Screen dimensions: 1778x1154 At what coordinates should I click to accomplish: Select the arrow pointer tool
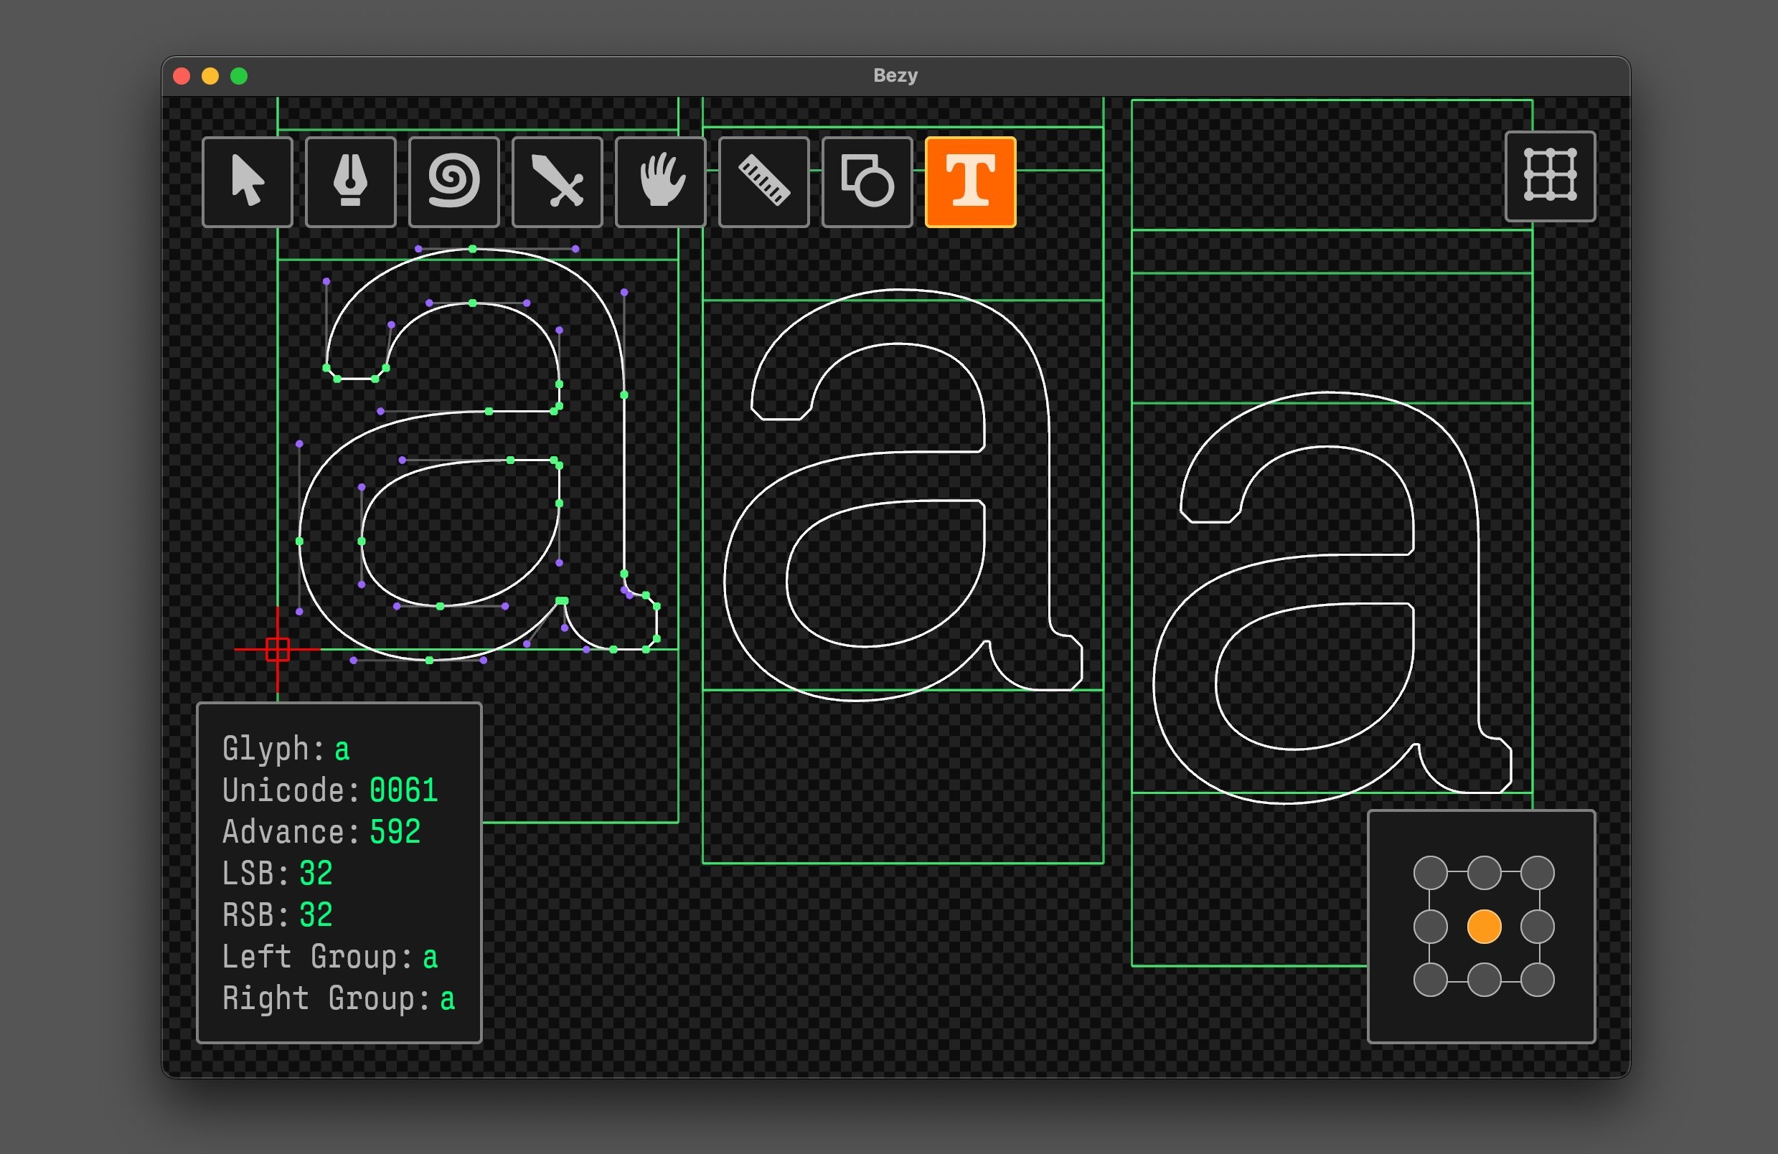248,181
